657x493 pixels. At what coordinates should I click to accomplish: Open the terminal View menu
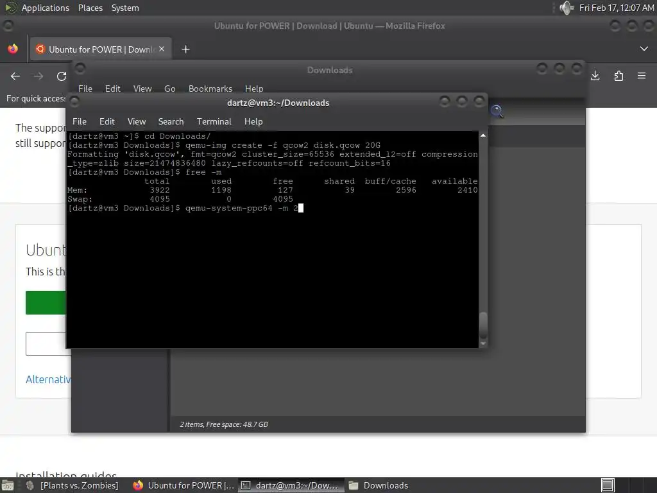137,121
